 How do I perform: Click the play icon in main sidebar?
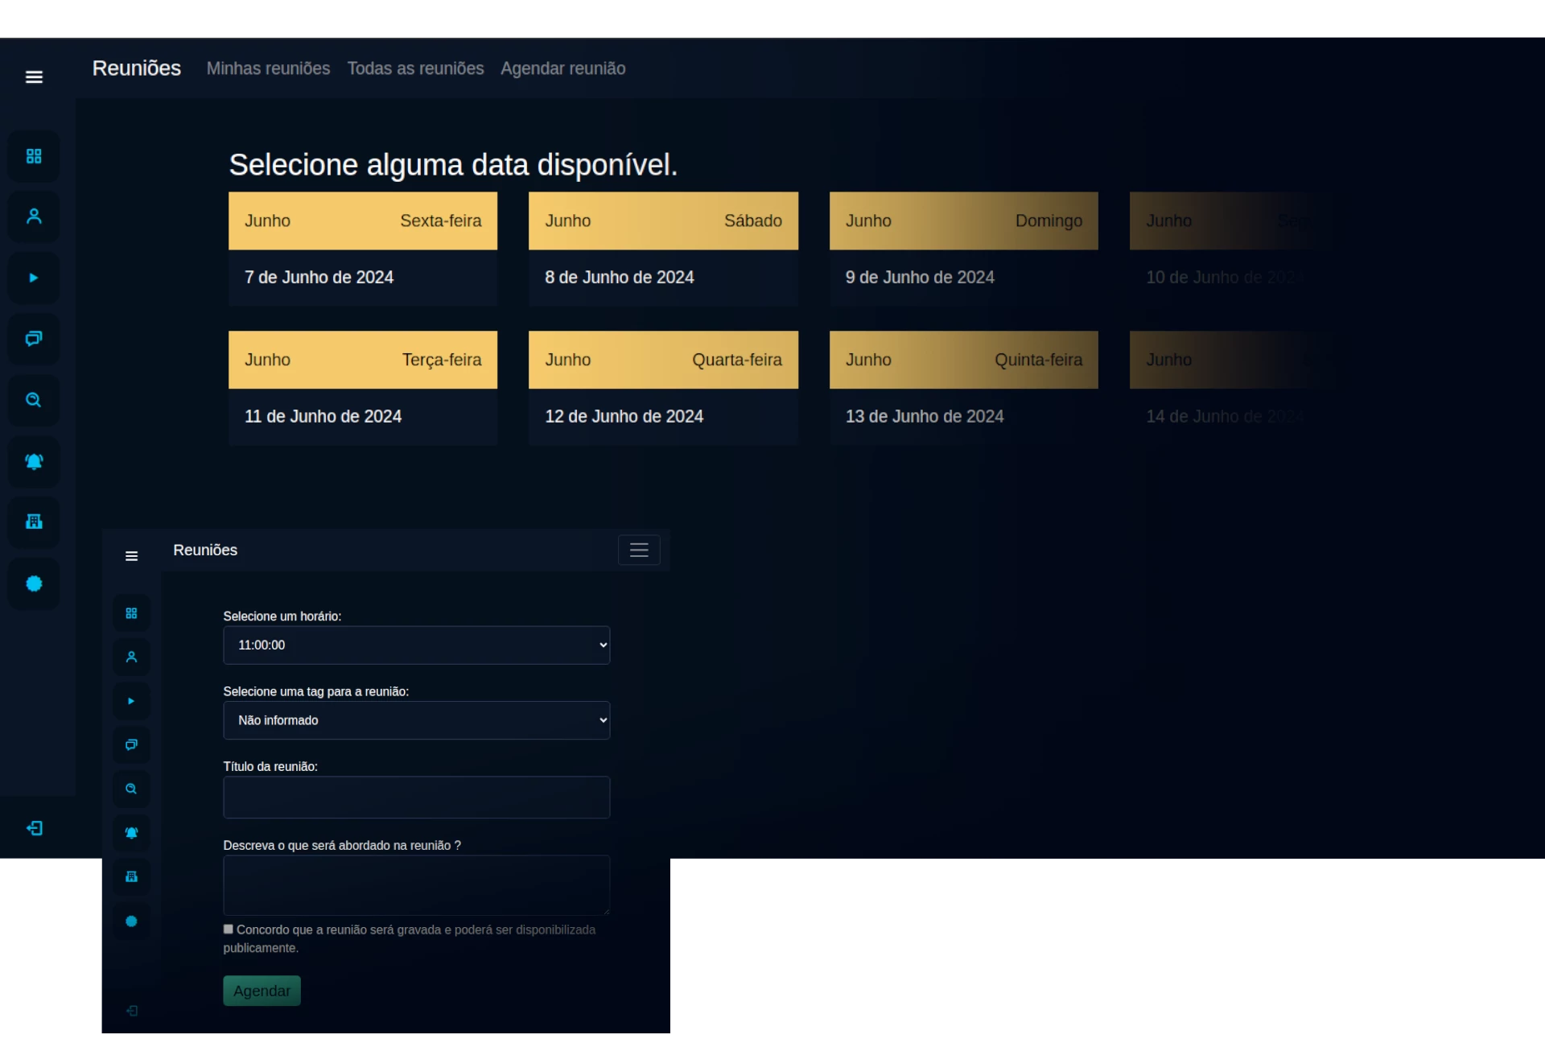(x=34, y=278)
